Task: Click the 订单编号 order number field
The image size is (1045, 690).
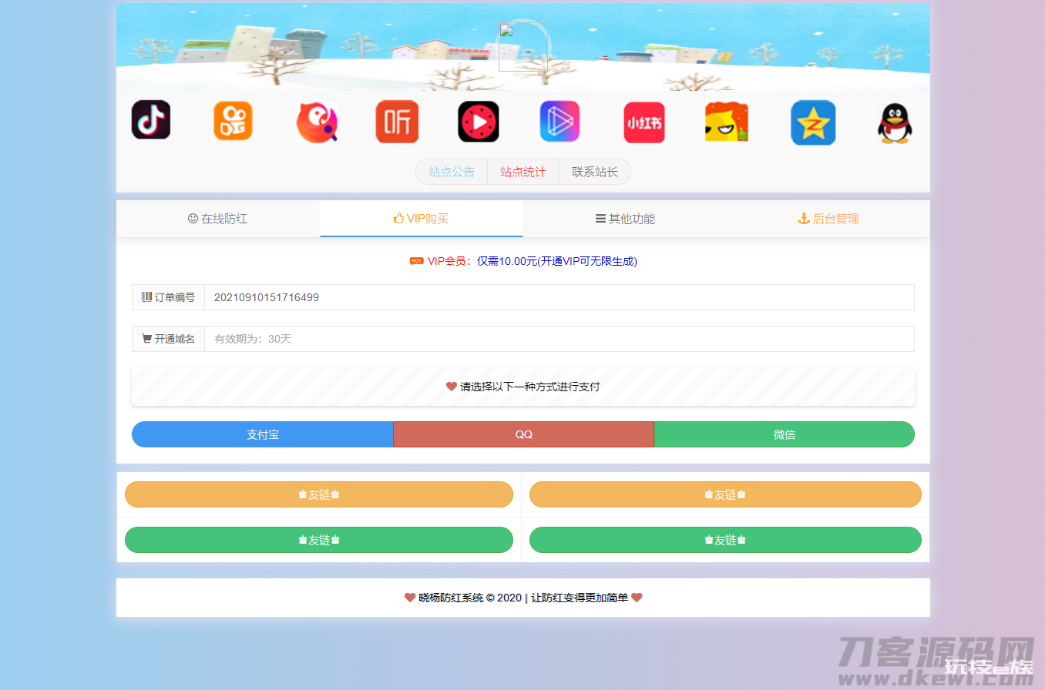Action: coord(559,297)
